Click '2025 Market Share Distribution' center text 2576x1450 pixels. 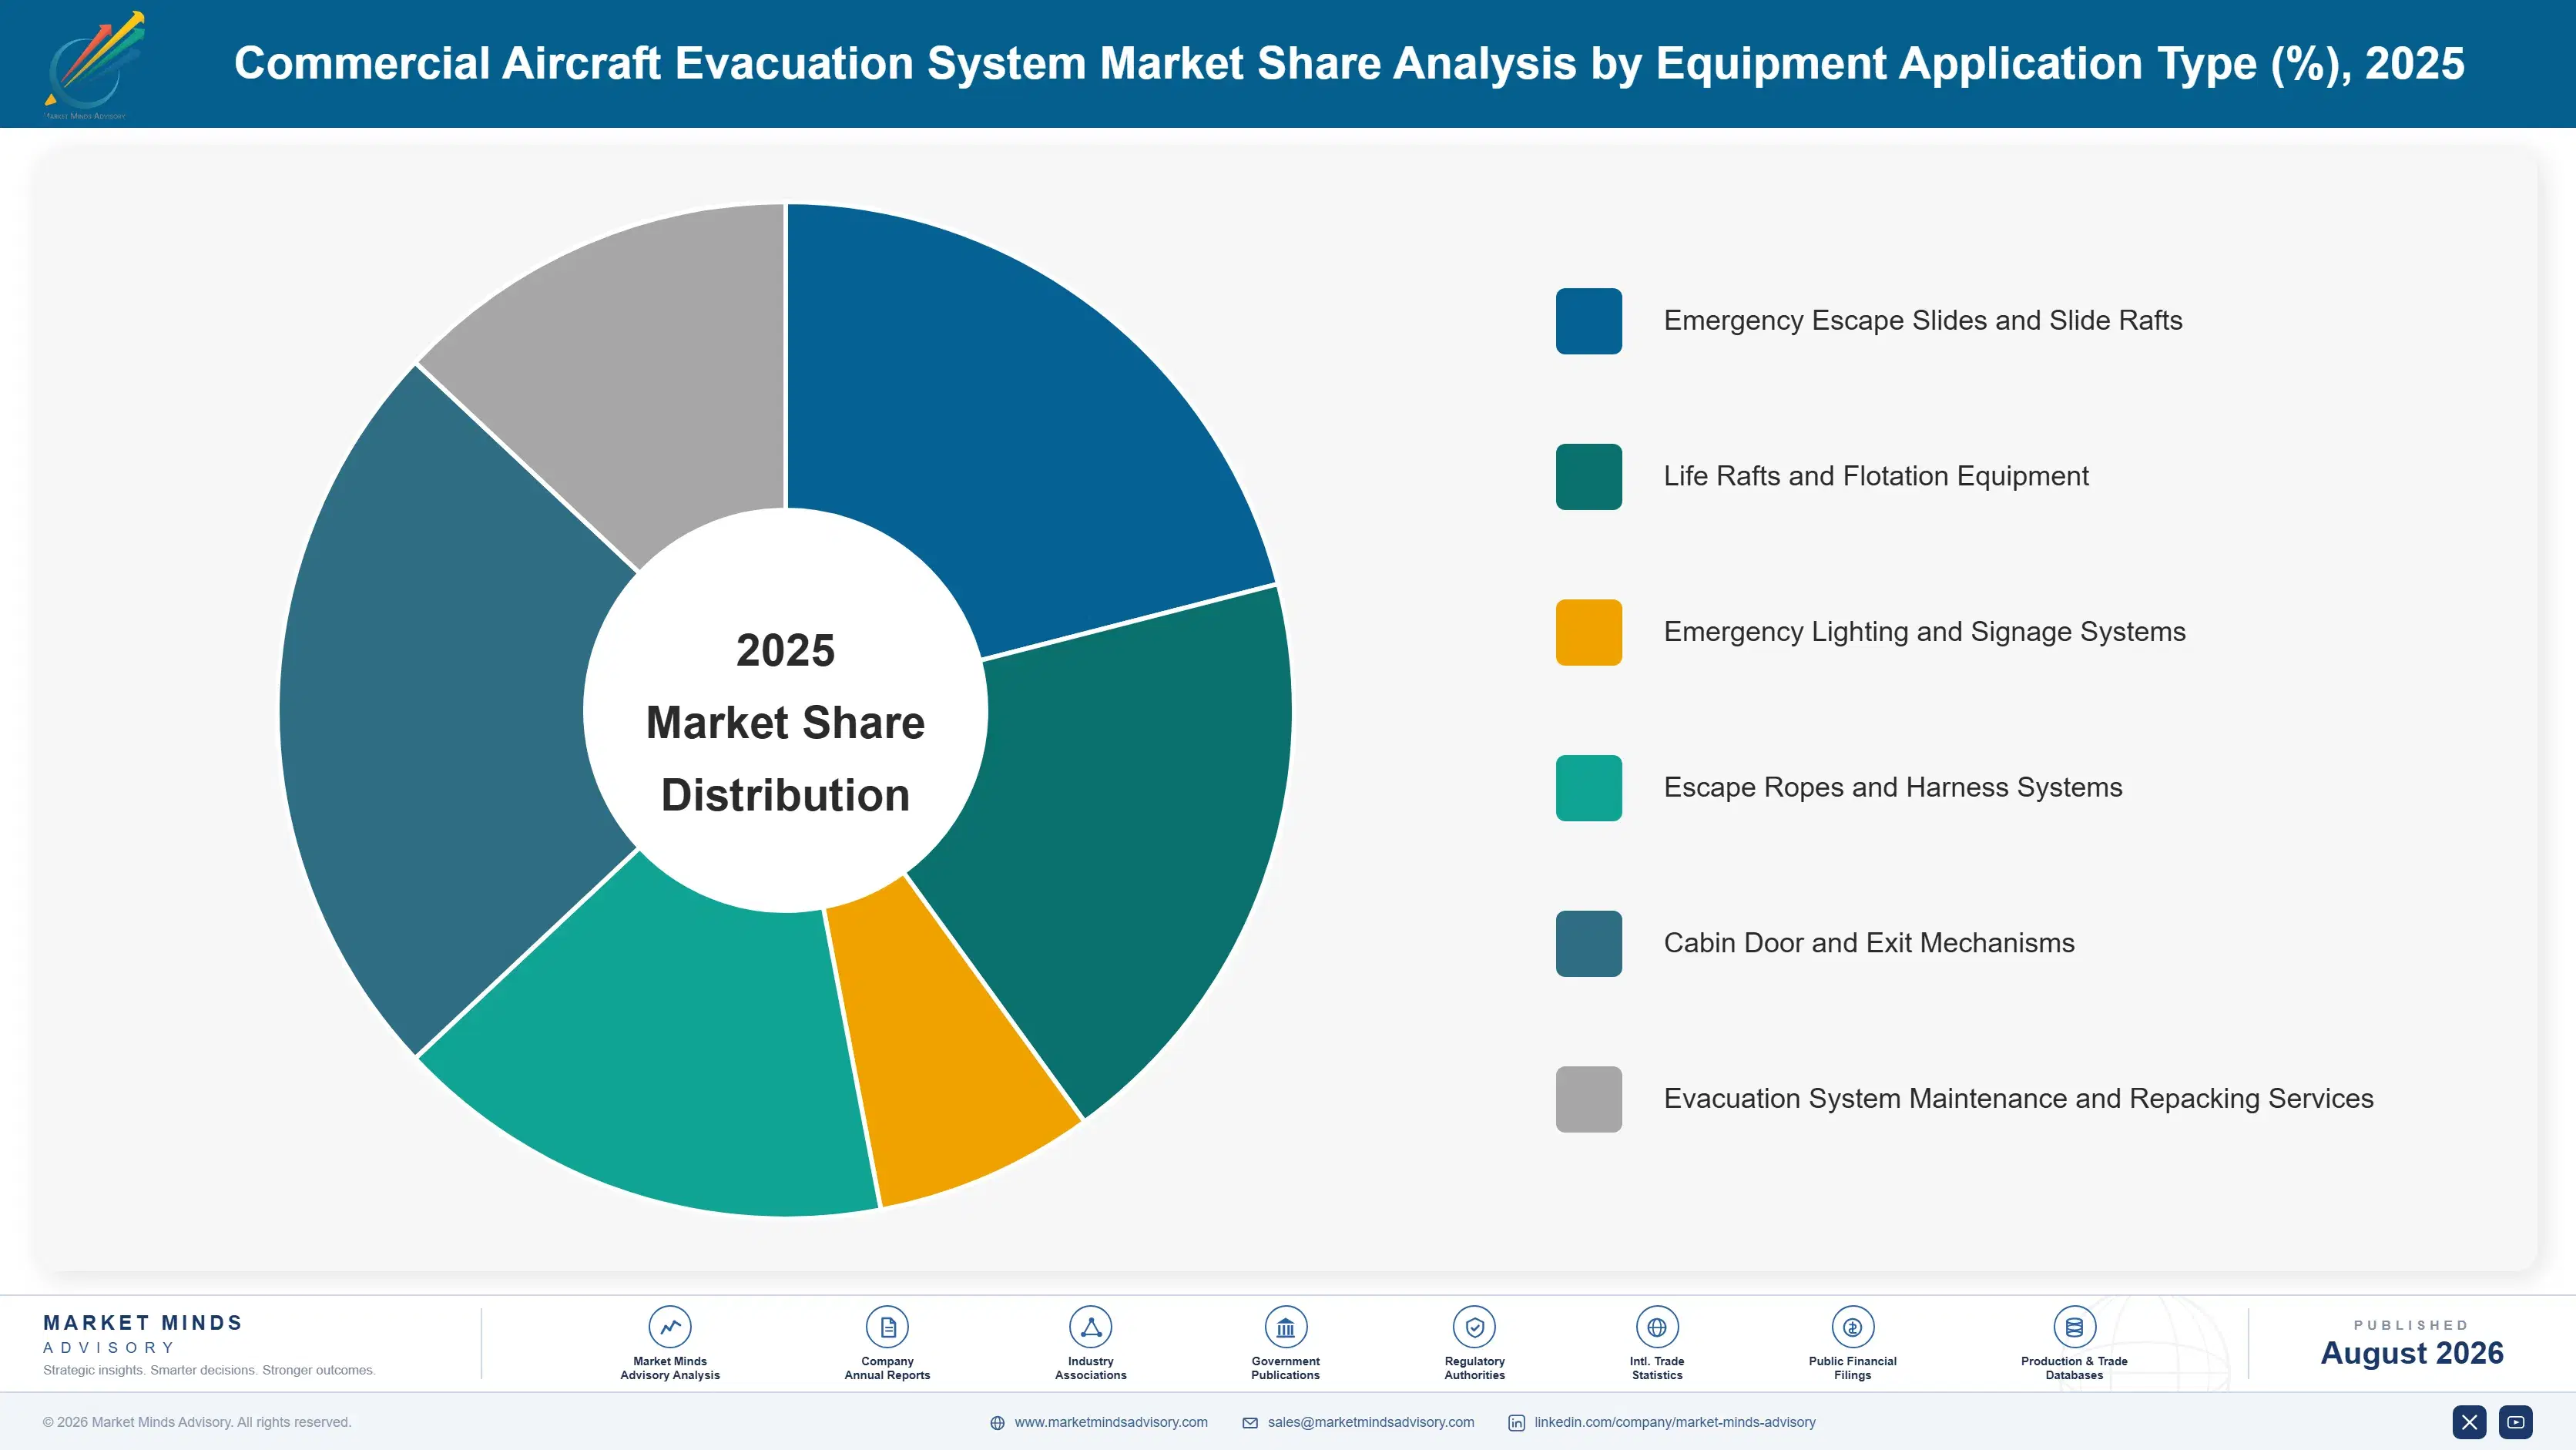[786, 722]
